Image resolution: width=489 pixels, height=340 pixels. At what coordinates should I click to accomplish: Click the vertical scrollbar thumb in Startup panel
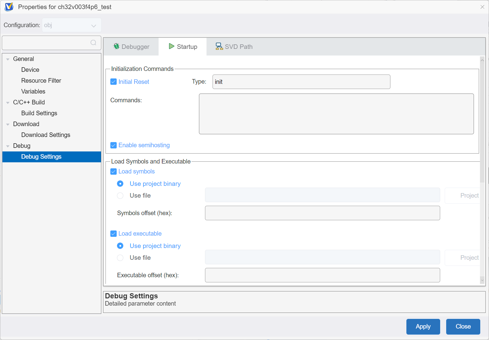click(482, 123)
